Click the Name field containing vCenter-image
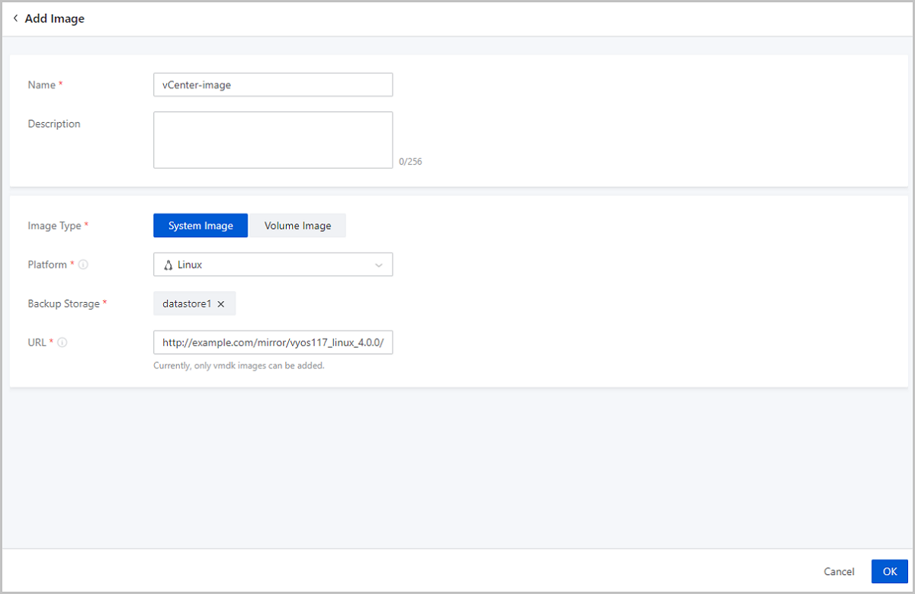Image resolution: width=915 pixels, height=594 pixels. (273, 85)
